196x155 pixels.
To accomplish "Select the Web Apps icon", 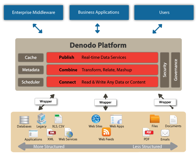I will pyautogui.click(x=116, y=119).
